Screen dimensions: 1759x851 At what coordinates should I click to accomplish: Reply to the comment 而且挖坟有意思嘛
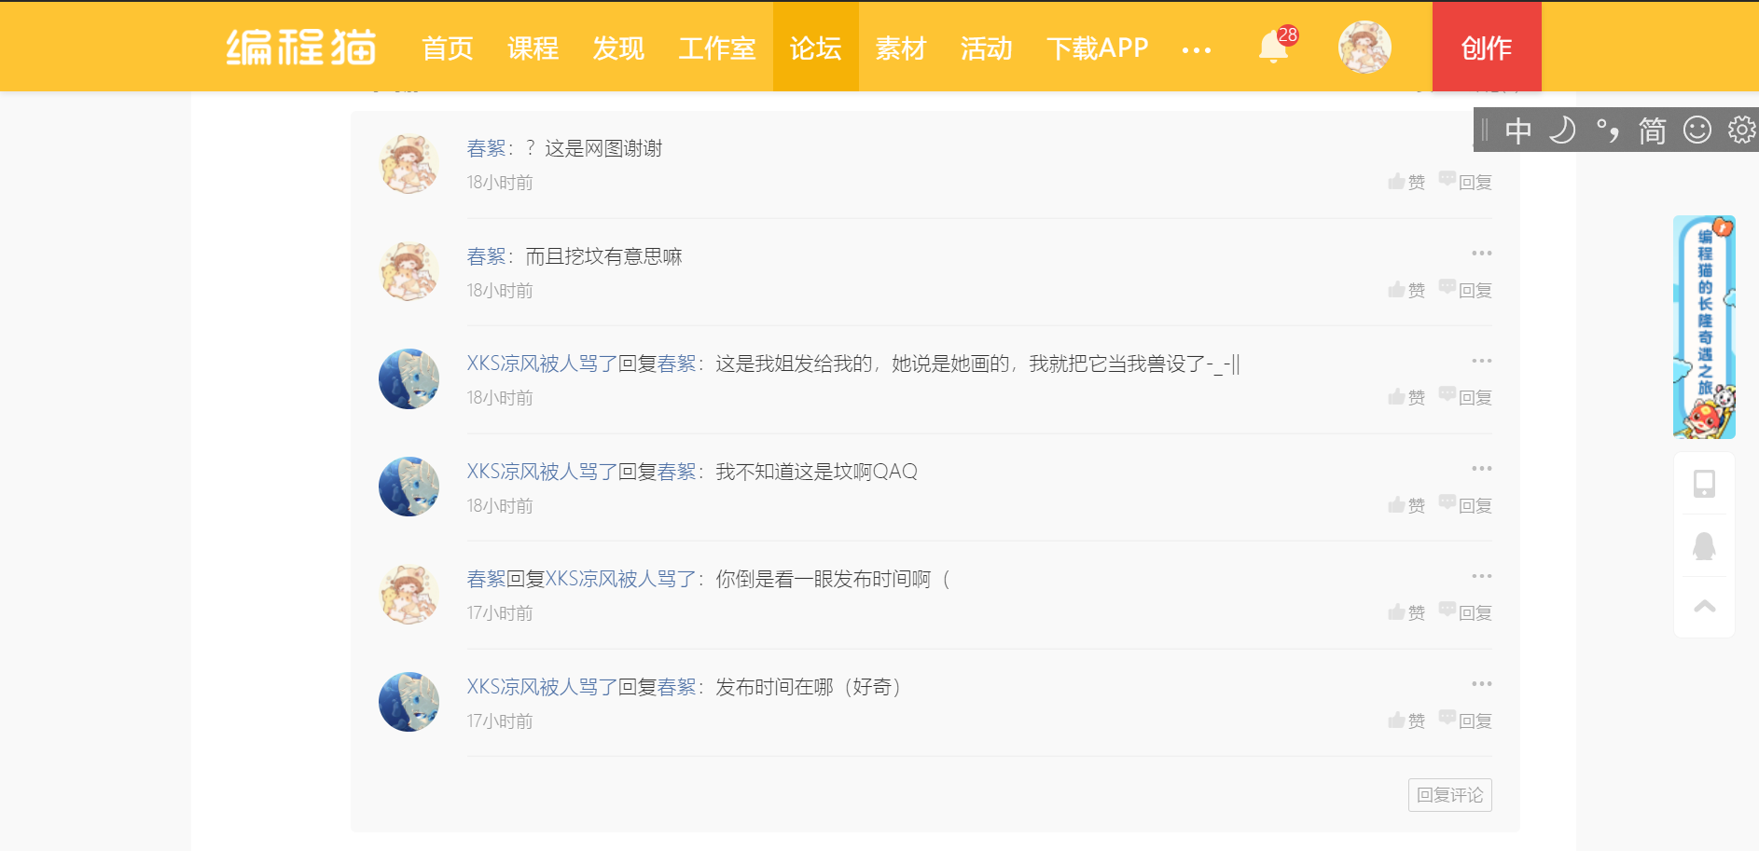(x=1465, y=290)
